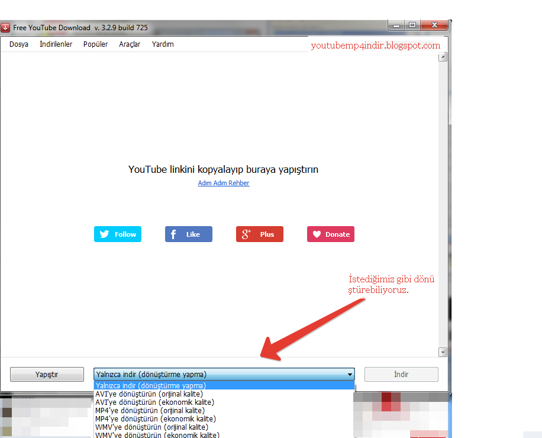Open the 'Adım Adım Rehber' link

tap(224, 183)
